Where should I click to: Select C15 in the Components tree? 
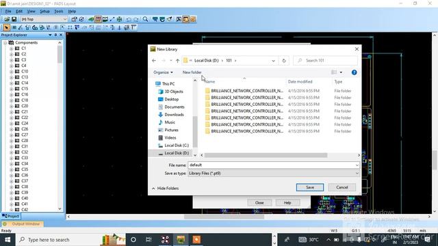pyautogui.click(x=25, y=89)
